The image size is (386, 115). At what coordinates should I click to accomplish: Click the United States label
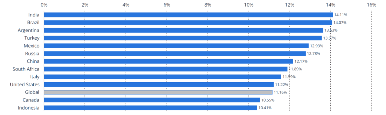(25, 85)
